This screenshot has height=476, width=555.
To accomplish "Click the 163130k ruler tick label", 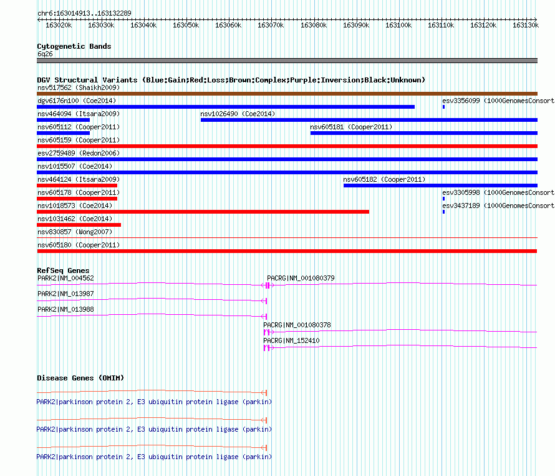I will [x=526, y=25].
